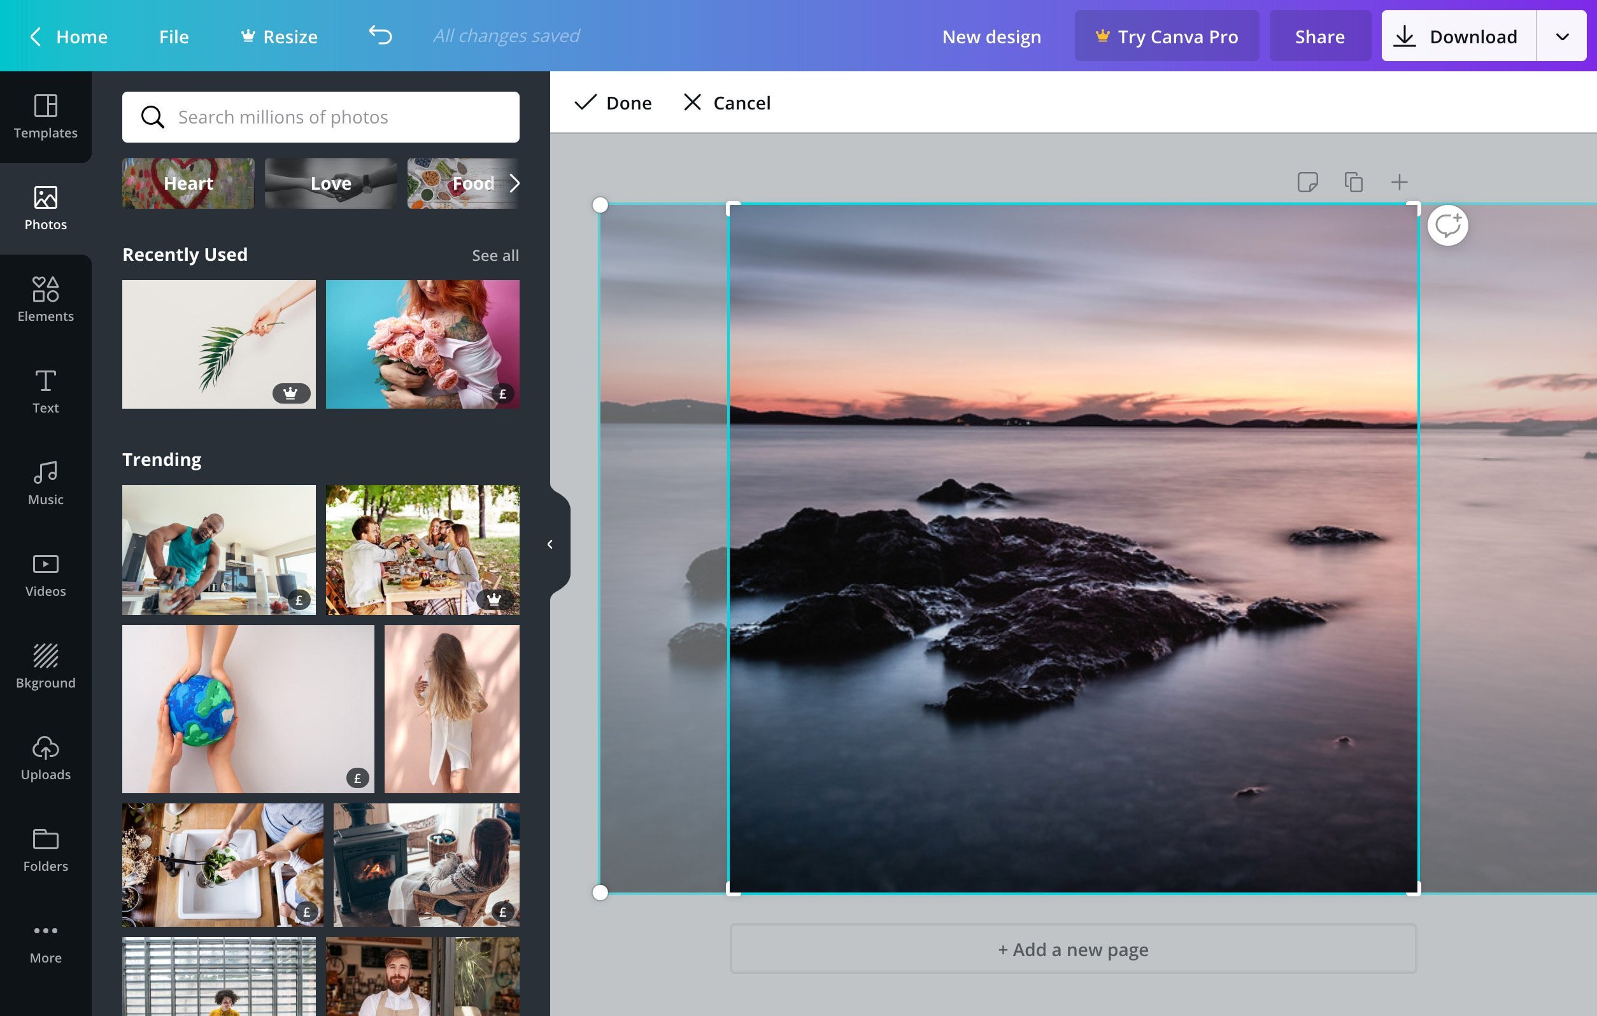Expand the See all recently used
This screenshot has height=1016, width=1597.
[495, 254]
